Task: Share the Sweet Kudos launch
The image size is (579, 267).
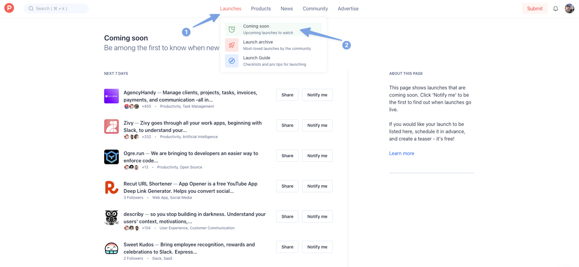Action: pos(287,247)
